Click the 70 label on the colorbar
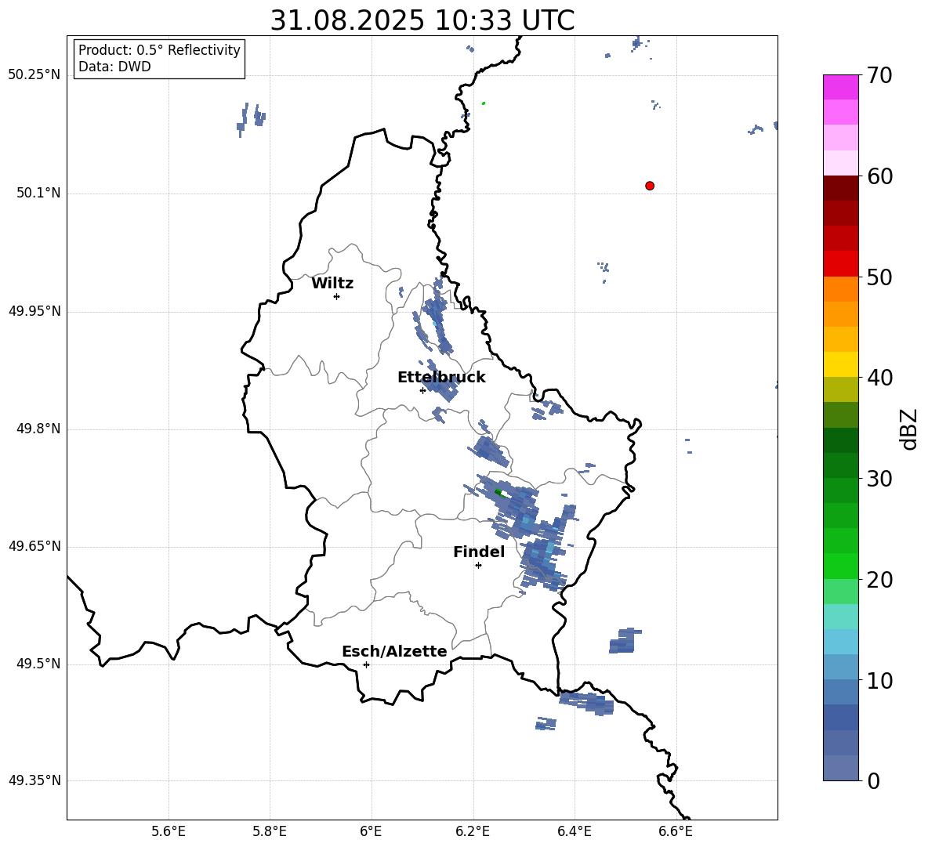Viewport: 928px width, 847px height. [879, 76]
